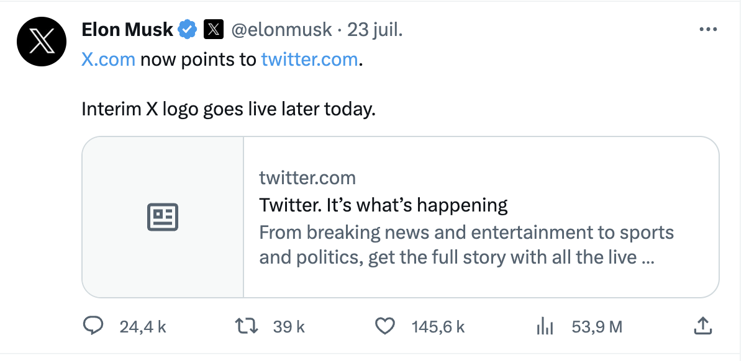Click the 39 k reposts count

tap(289, 326)
